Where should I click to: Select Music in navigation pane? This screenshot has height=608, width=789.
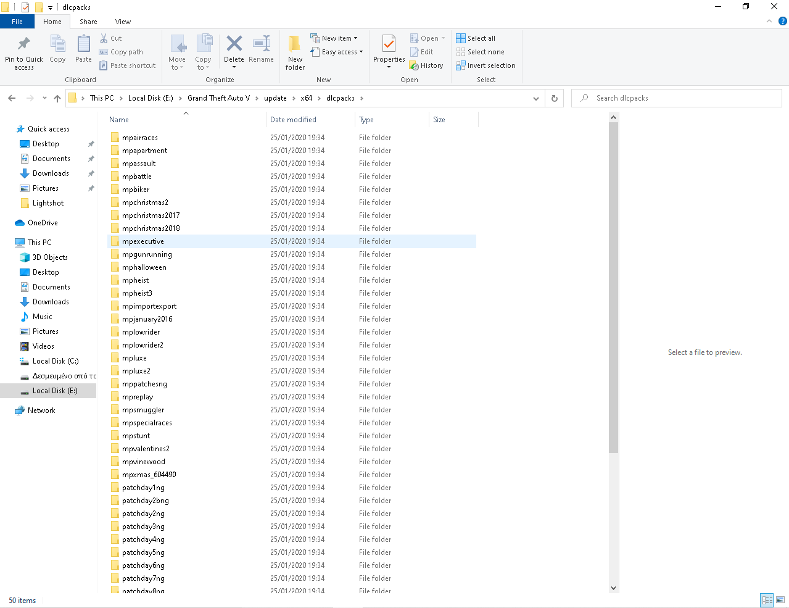click(x=42, y=317)
